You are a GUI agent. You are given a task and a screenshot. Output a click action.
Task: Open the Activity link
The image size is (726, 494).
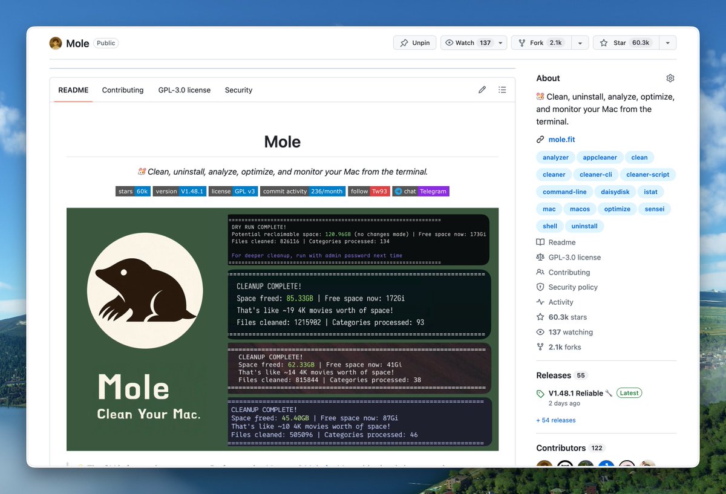[561, 302]
